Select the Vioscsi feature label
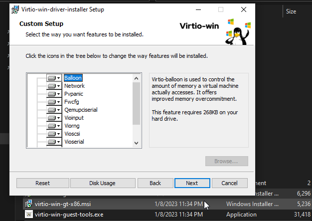312x221 pixels. coord(72,134)
